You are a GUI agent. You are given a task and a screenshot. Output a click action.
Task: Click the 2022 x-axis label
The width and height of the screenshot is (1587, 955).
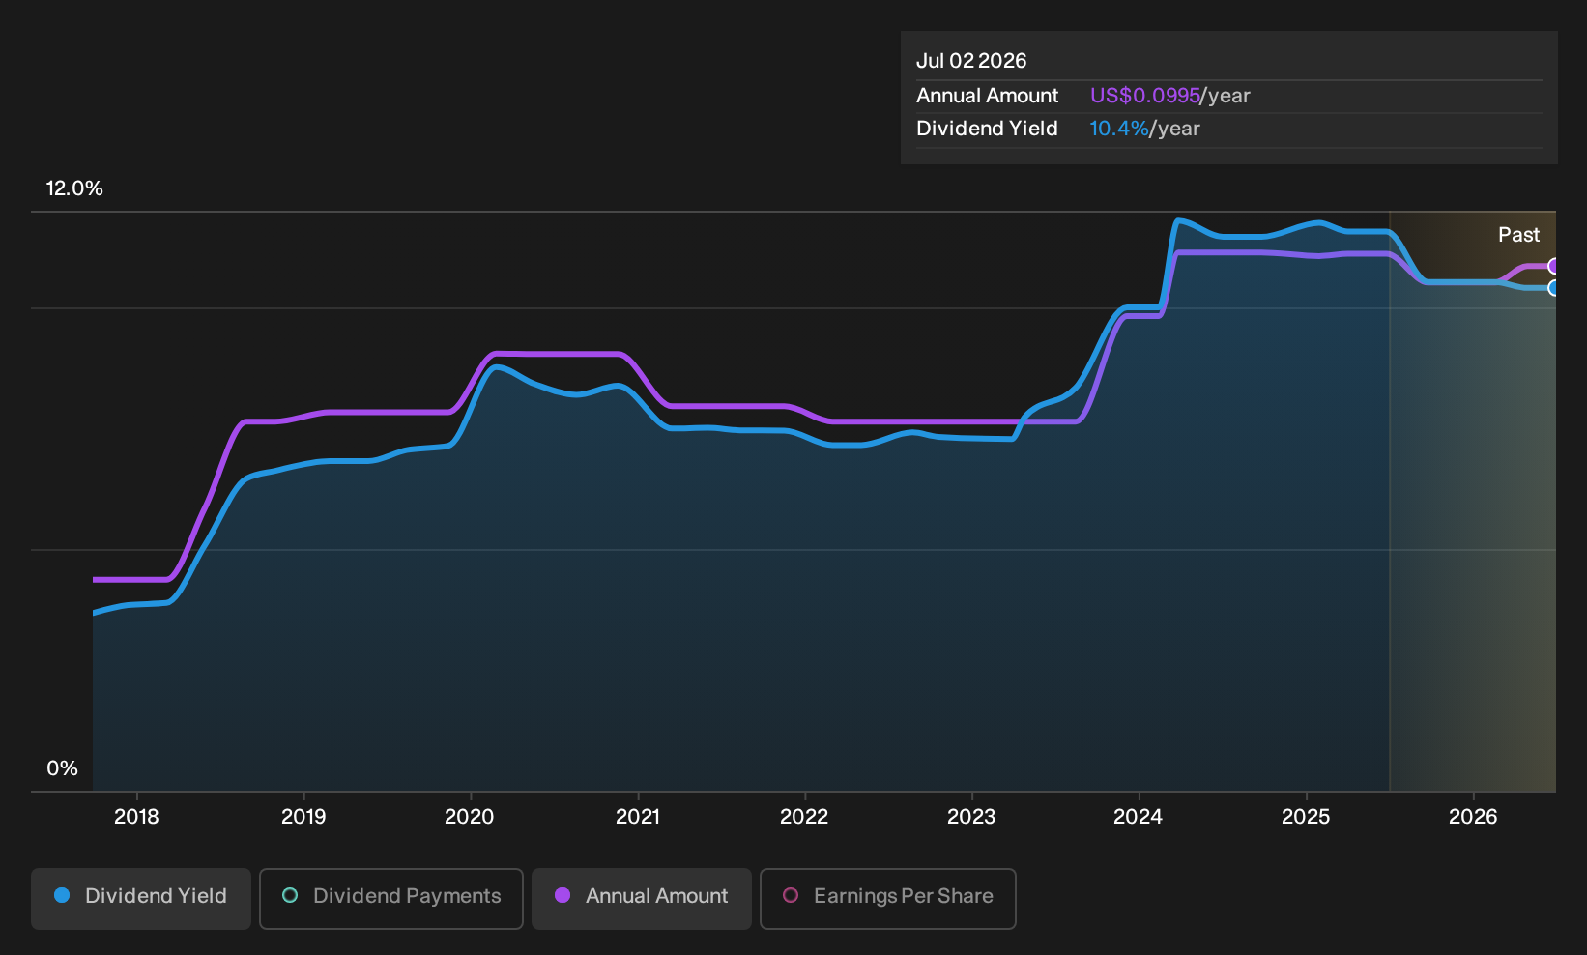click(804, 817)
